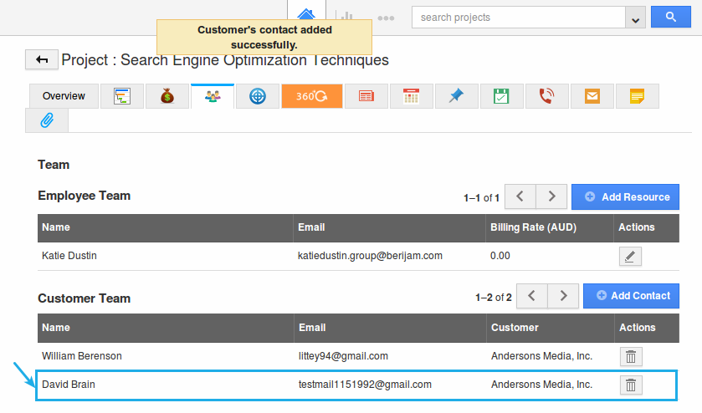Image resolution: width=702 pixels, height=413 pixels.
Task: Open the 360 degree view tab
Action: pyautogui.click(x=312, y=96)
